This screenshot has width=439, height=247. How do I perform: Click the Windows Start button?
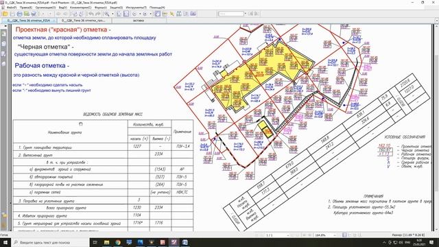(5, 242)
